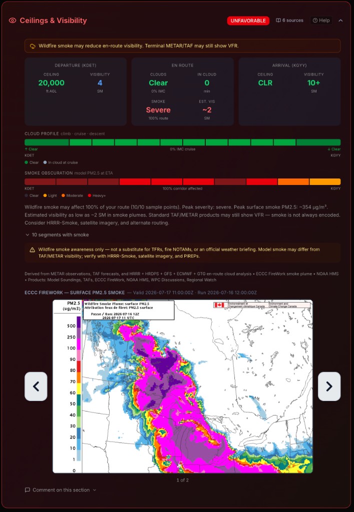Click the Arrival (KGYY) card

tap(289, 92)
